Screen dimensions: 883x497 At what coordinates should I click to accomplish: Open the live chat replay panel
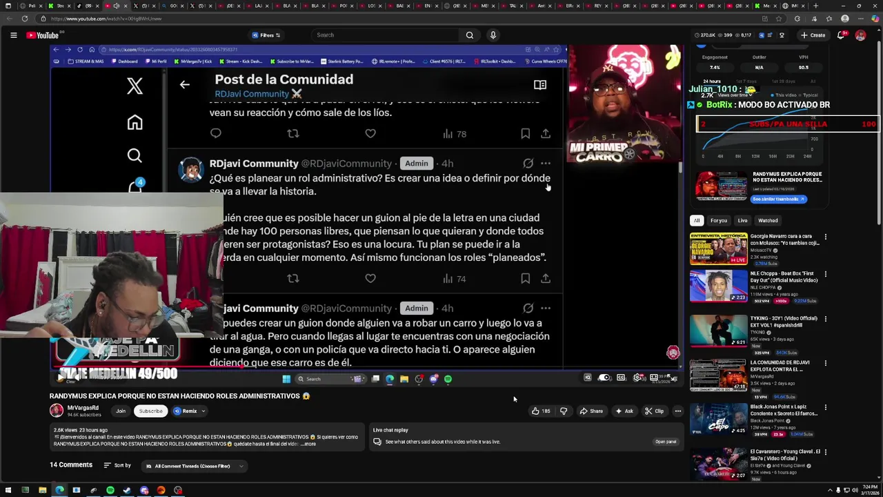(x=666, y=442)
